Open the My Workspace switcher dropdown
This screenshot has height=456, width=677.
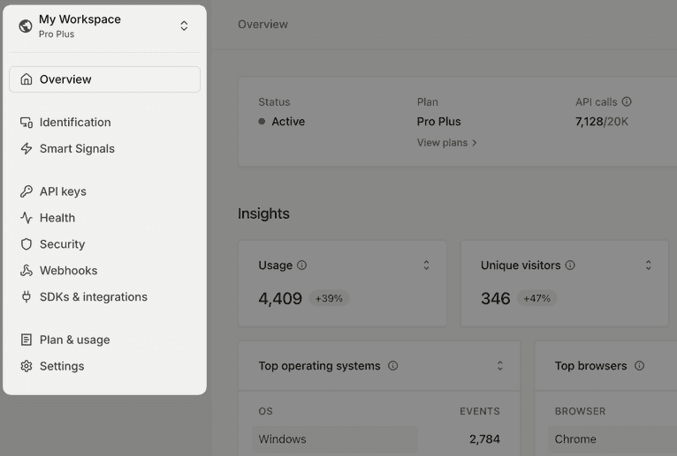tap(184, 26)
